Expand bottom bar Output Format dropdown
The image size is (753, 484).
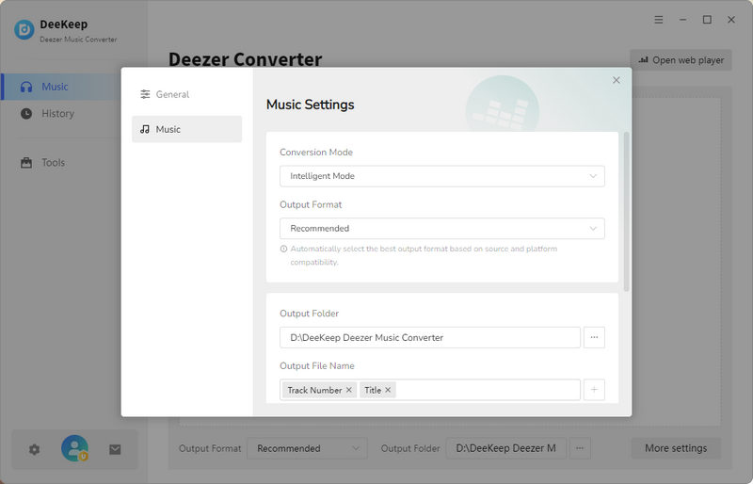307,448
